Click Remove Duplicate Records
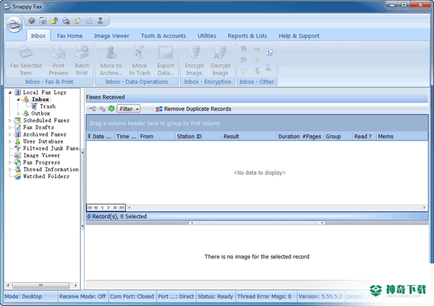434x306 pixels. pyautogui.click(x=193, y=109)
